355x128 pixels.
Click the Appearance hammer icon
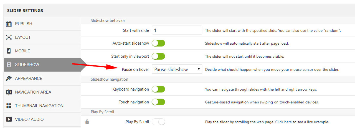[9, 78]
